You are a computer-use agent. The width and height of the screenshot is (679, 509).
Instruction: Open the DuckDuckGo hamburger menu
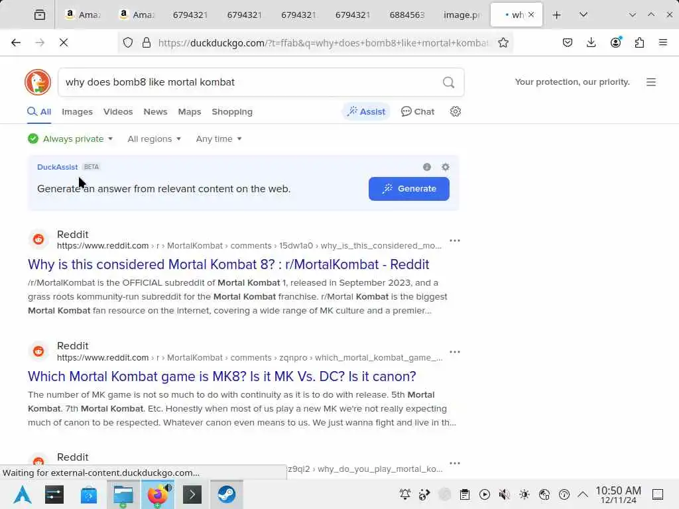tap(651, 82)
